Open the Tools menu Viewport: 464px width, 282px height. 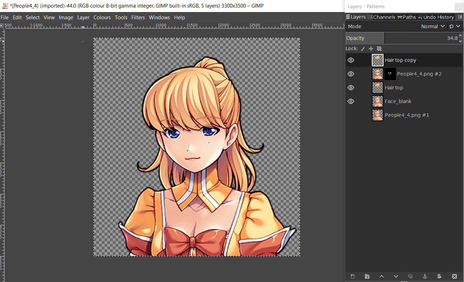[x=121, y=18]
